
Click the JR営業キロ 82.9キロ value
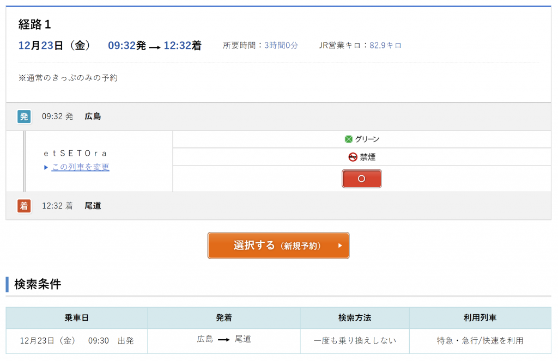tap(385, 46)
